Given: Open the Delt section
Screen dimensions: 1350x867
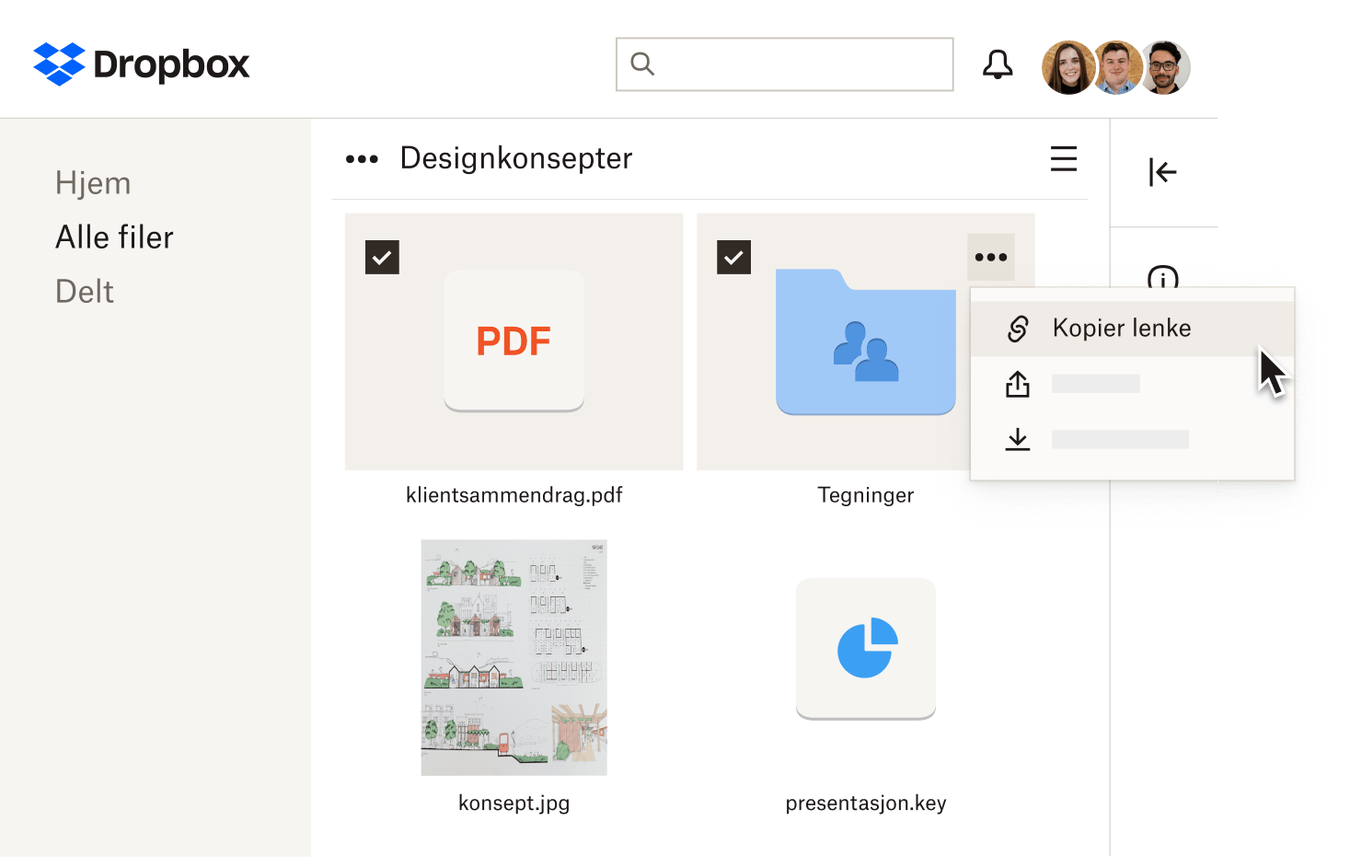Looking at the screenshot, I should pyautogui.click(x=85, y=292).
